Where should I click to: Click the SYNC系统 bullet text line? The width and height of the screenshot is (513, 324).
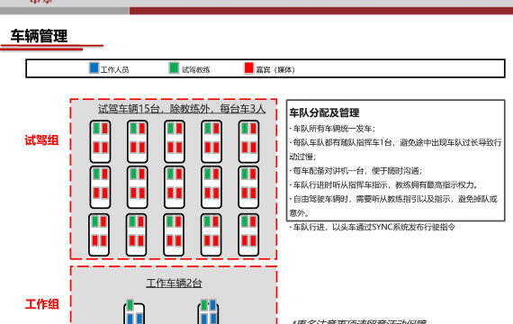(373, 227)
